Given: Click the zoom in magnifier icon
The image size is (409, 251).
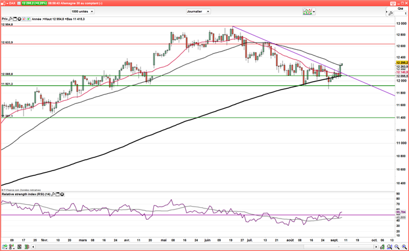Looking at the screenshot, I should click(404, 247).
